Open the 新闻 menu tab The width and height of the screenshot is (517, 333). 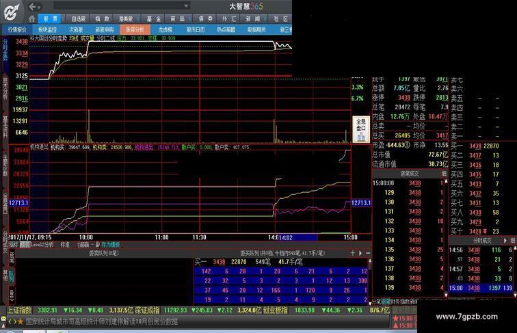click(252, 18)
